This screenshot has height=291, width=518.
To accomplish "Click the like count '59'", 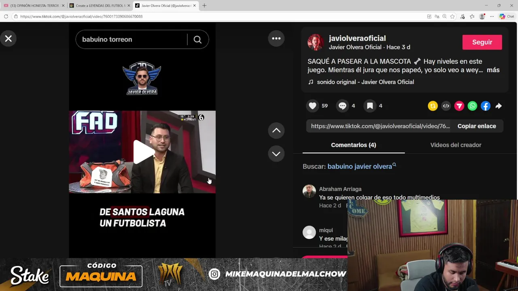I will (325, 106).
